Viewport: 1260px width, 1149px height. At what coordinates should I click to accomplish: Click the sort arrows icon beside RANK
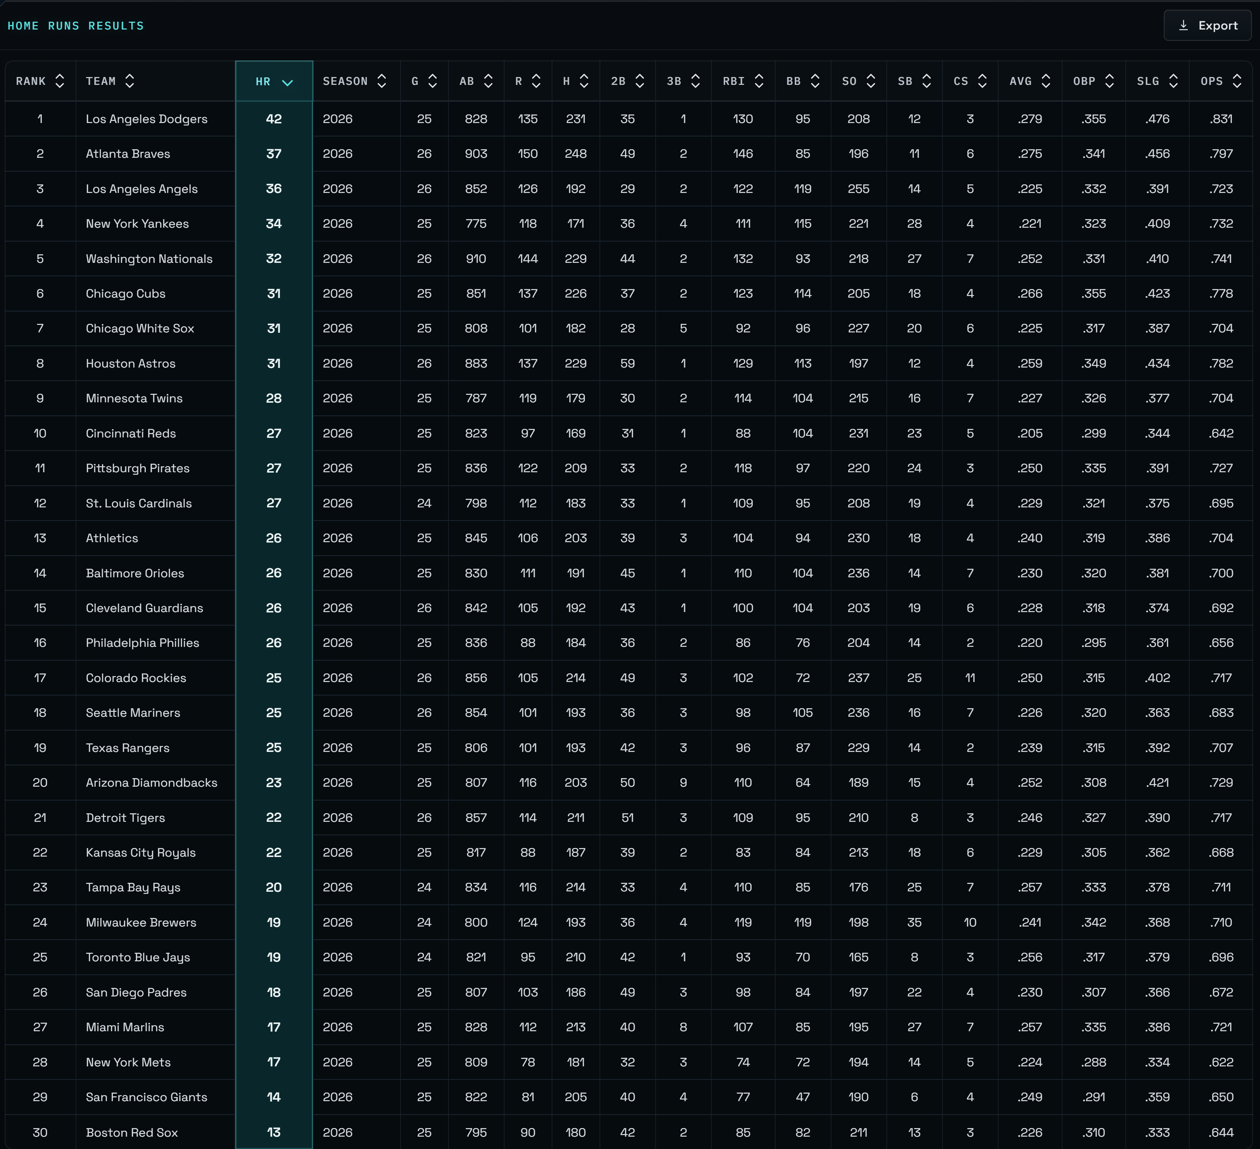60,81
